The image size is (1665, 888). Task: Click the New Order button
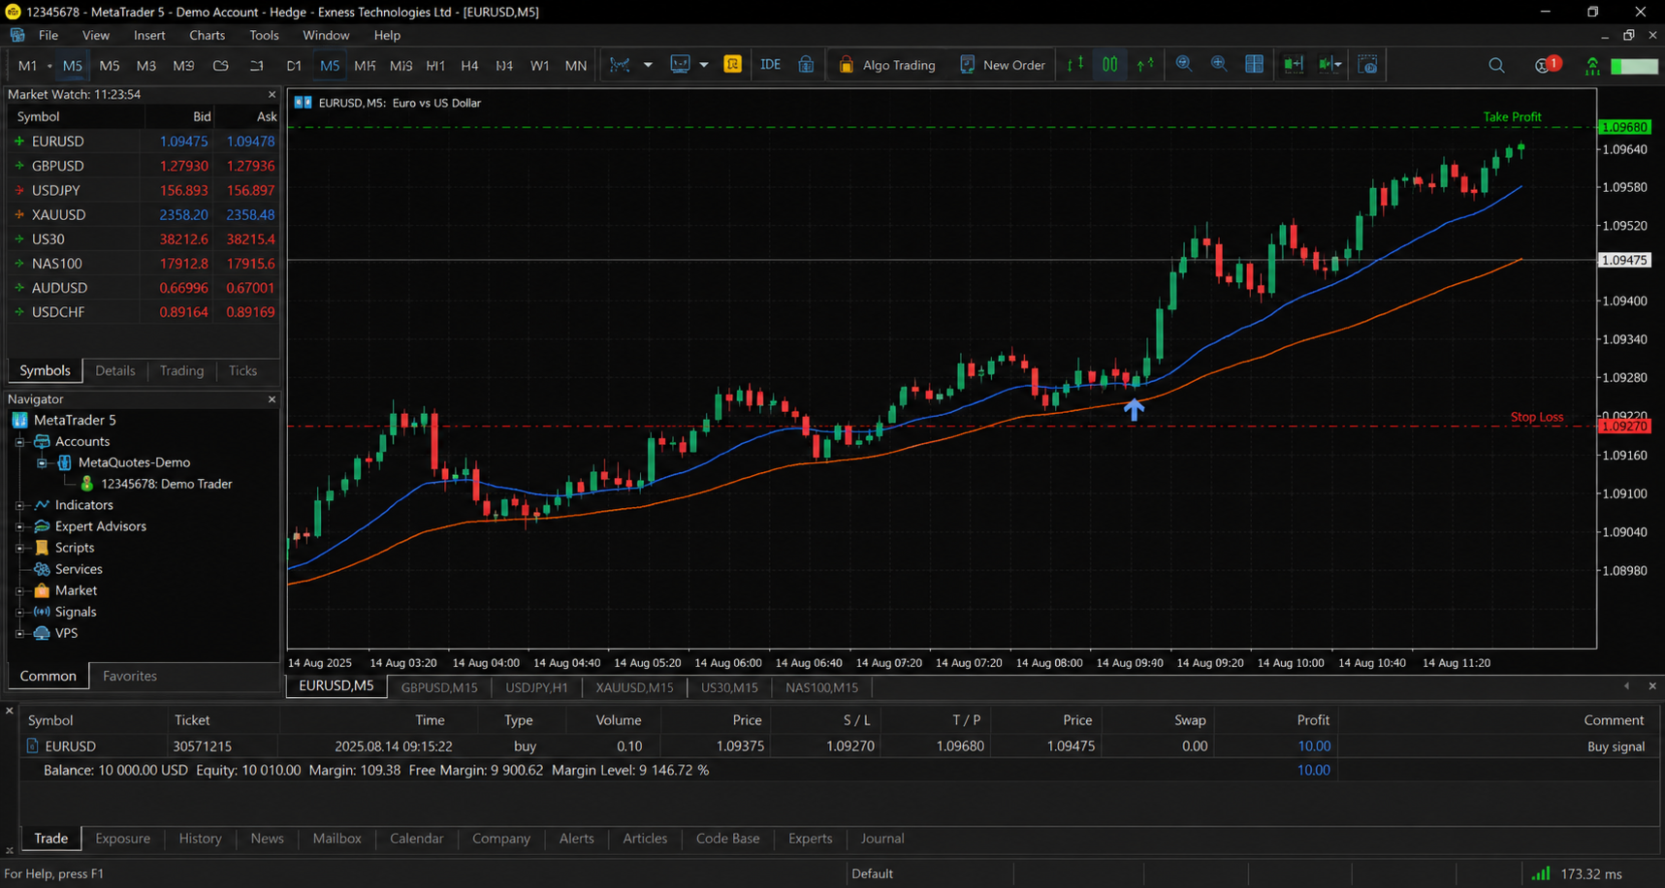(1002, 65)
